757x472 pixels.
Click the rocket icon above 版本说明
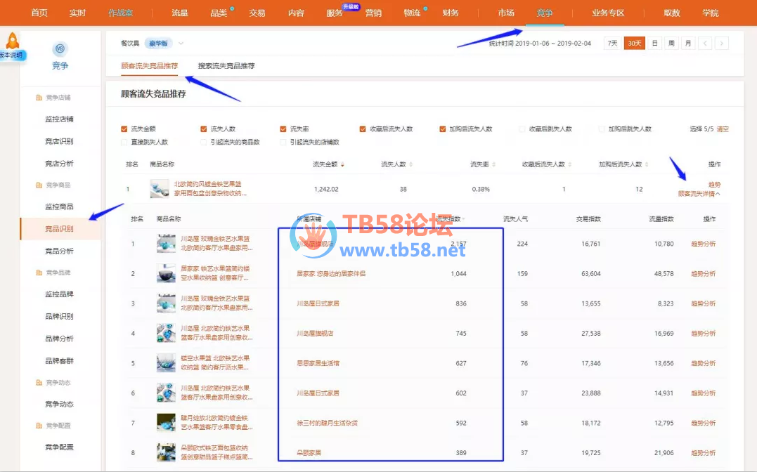pos(12,41)
